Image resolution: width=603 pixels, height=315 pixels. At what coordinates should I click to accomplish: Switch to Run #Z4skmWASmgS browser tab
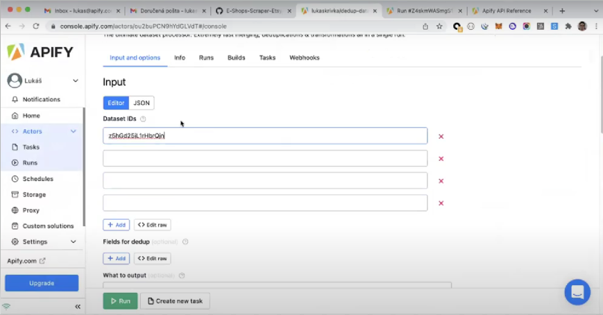[425, 11]
